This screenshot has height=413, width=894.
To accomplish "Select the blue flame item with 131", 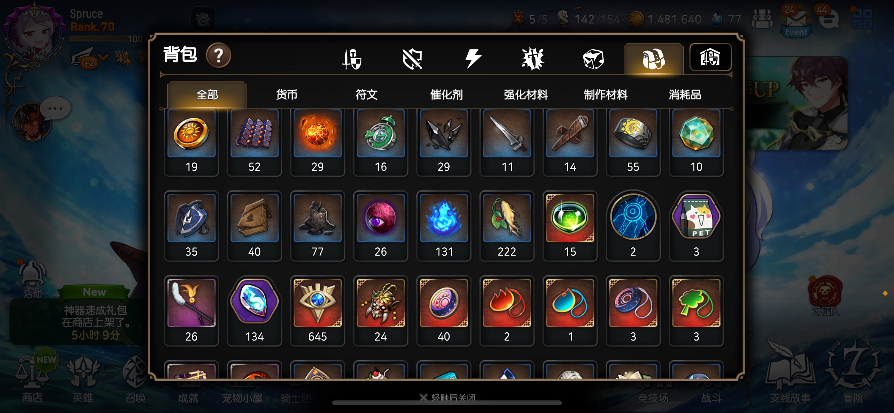I will (444, 226).
